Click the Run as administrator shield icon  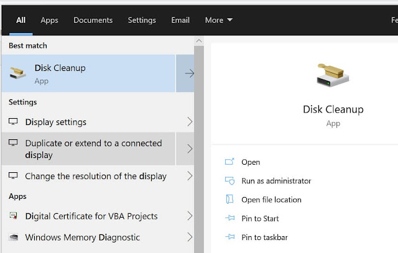point(229,181)
